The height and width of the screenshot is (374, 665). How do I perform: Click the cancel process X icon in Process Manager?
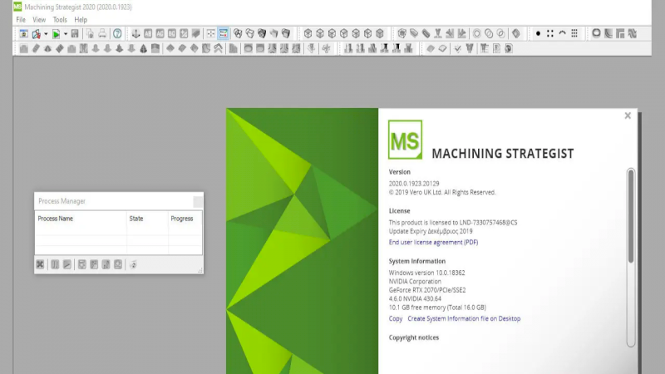click(40, 264)
